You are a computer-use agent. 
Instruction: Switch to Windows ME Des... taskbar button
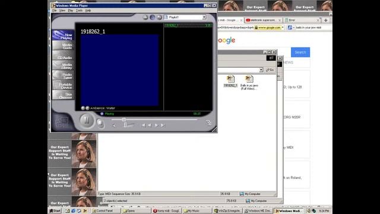point(258,211)
